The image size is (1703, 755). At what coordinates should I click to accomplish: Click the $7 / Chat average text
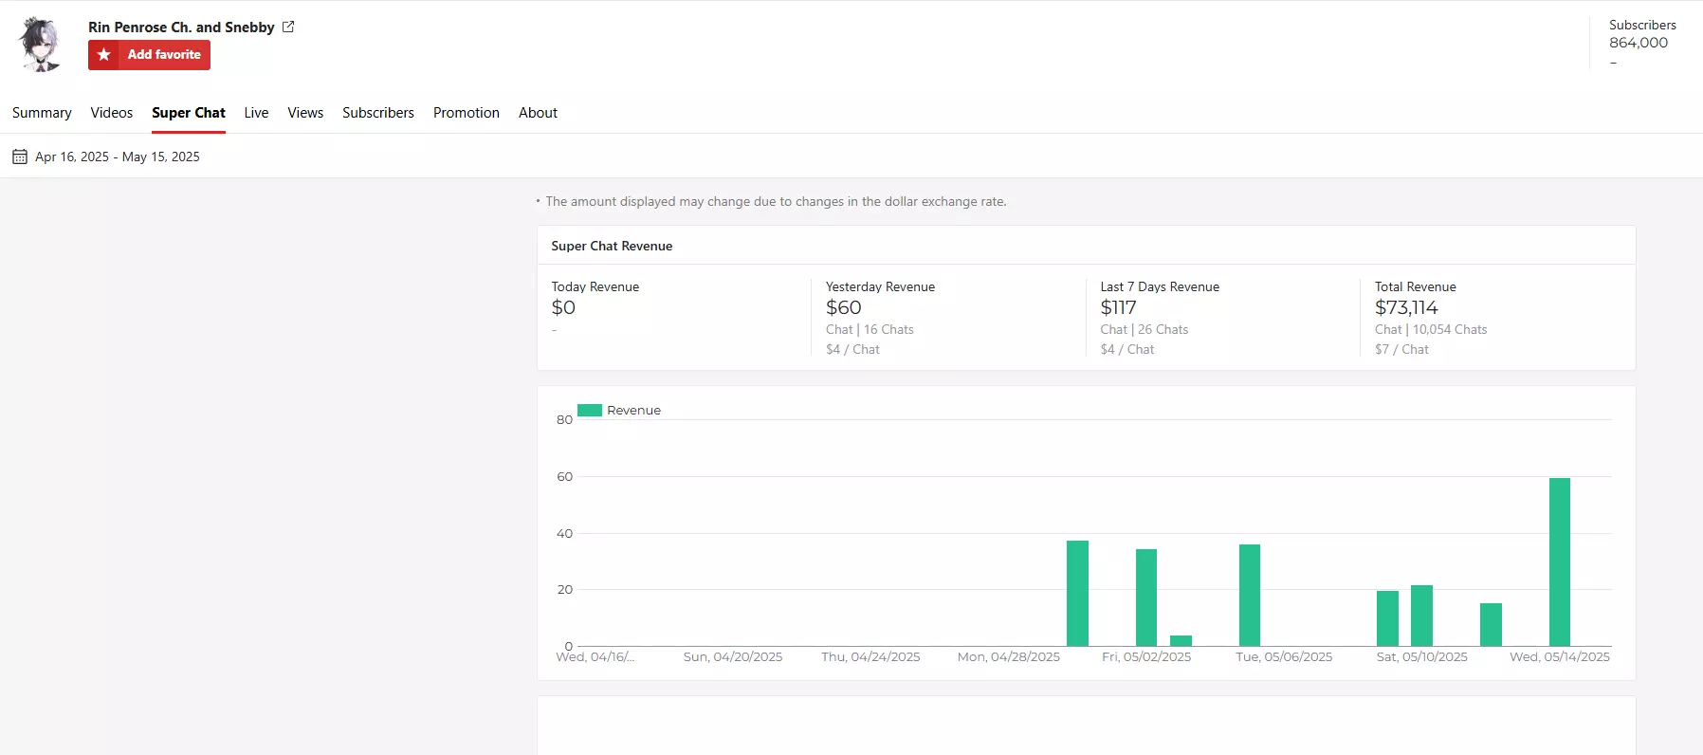tap(1401, 349)
